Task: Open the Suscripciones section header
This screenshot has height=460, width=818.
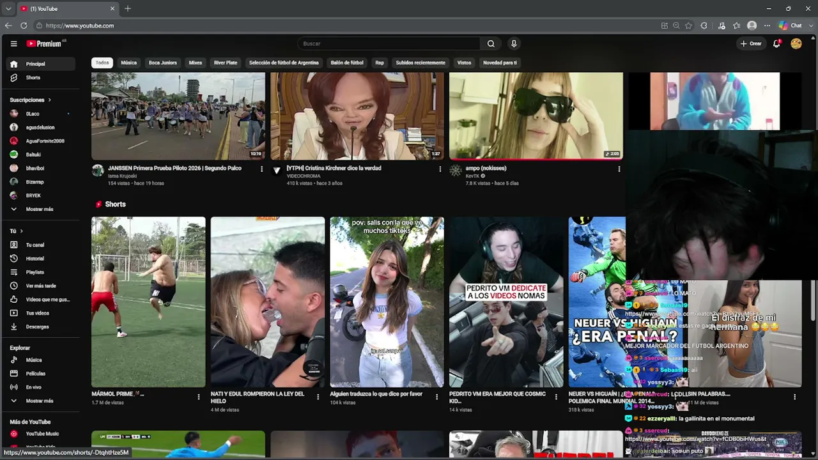Action: [30, 100]
